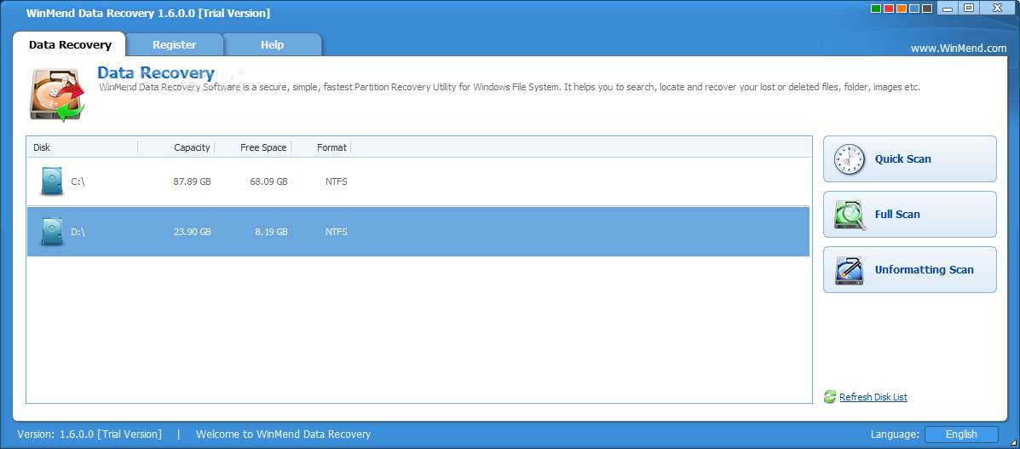Sort by the Disk column header
The height and width of the screenshot is (449, 1020).
(x=83, y=147)
